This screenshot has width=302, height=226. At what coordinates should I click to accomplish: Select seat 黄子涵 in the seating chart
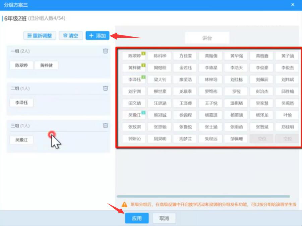pyautogui.click(x=287, y=56)
